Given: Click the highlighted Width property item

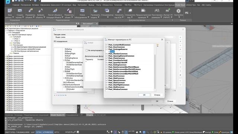Looking at the screenshot, I should point(112,51).
